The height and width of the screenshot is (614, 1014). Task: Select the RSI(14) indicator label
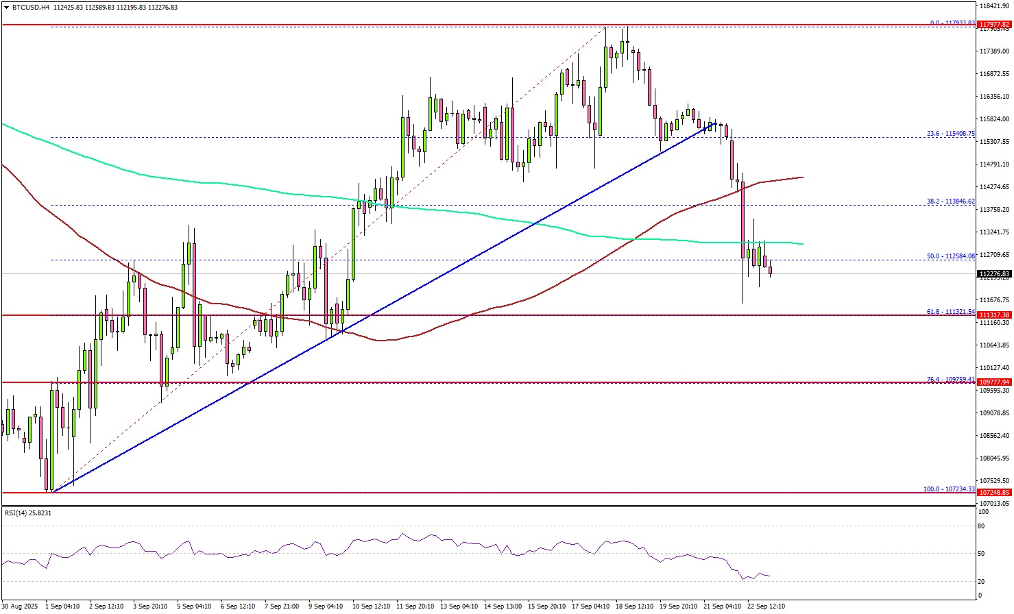pos(28,513)
